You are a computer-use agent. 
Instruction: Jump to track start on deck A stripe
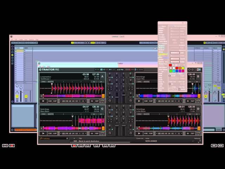point(41,96)
